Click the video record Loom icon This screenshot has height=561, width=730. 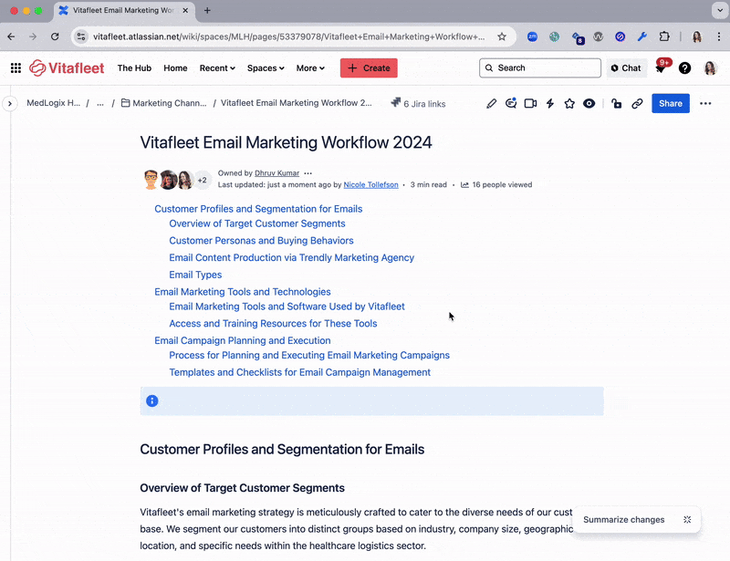point(530,103)
